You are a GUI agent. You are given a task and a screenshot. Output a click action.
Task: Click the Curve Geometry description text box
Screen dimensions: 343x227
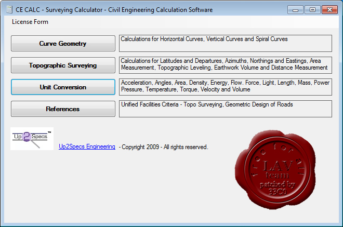pos(226,43)
